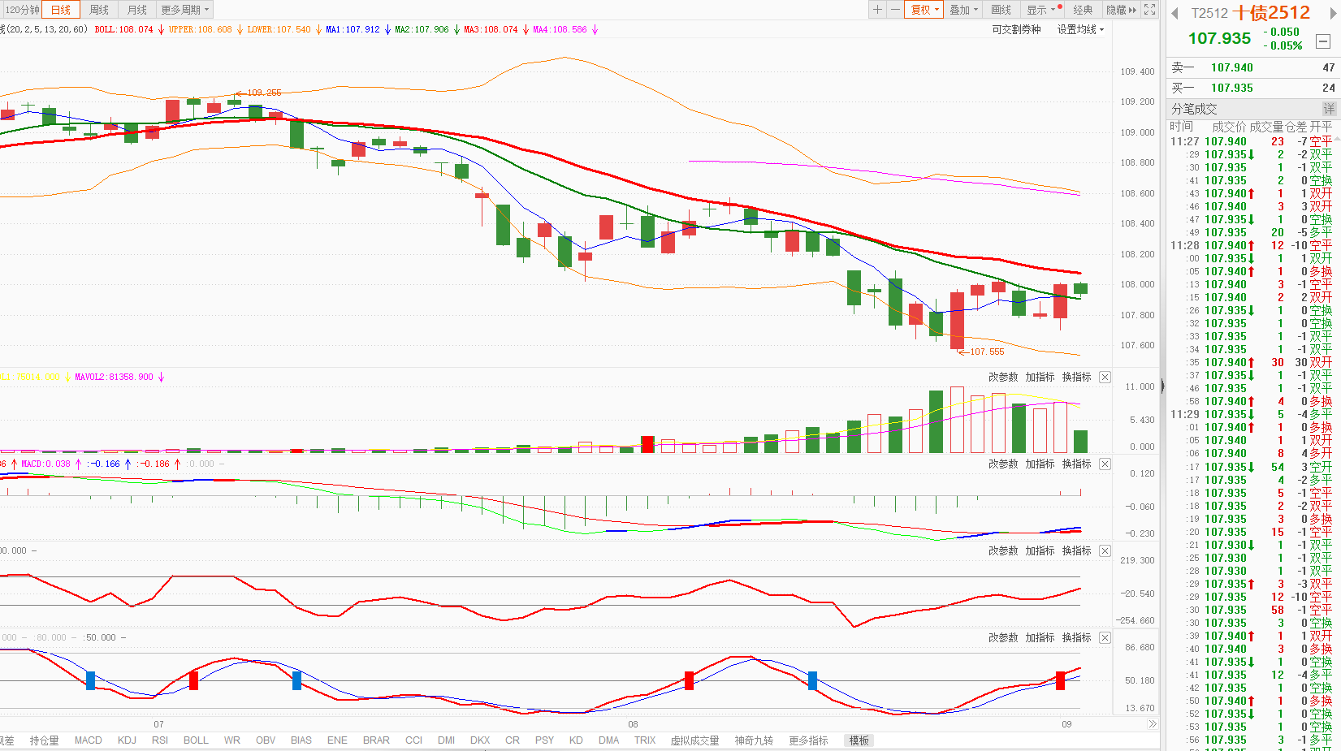Select 神奇九转 indicator tab
1341x751 pixels.
[754, 740]
